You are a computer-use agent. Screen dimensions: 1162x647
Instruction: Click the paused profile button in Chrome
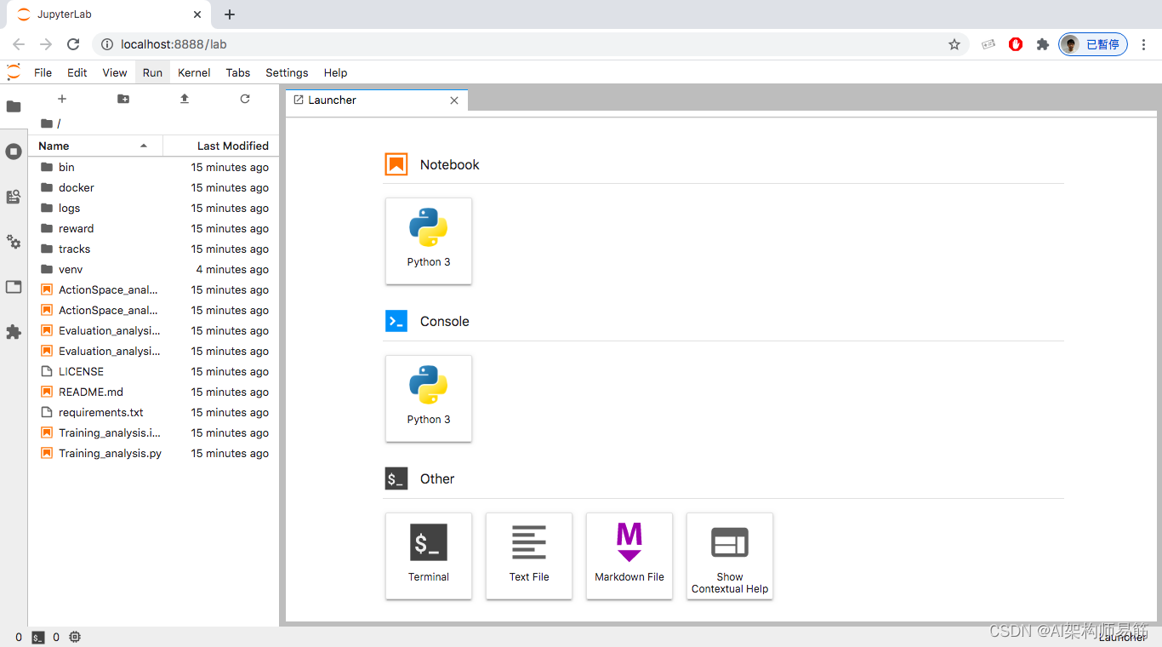coord(1093,44)
